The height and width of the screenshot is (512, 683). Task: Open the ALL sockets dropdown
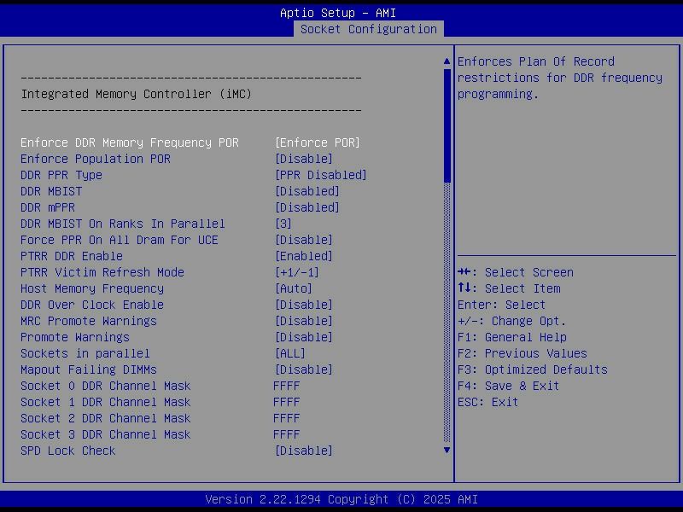click(290, 353)
